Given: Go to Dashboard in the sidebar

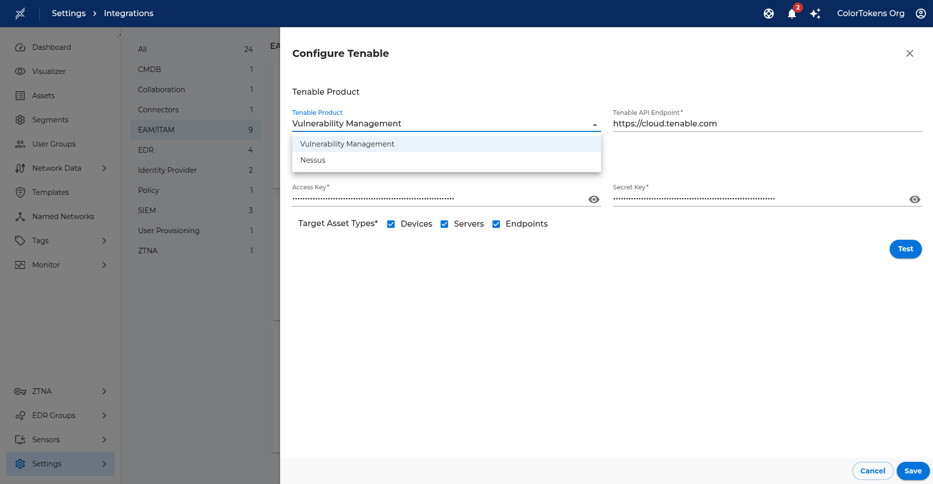Looking at the screenshot, I should coord(51,47).
